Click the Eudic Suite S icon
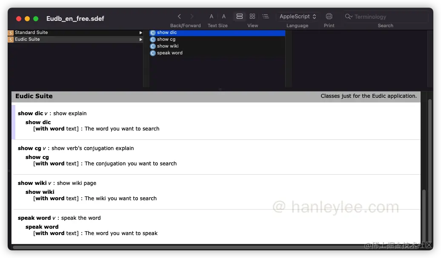Screen dimensions: 441x258 [11, 40]
